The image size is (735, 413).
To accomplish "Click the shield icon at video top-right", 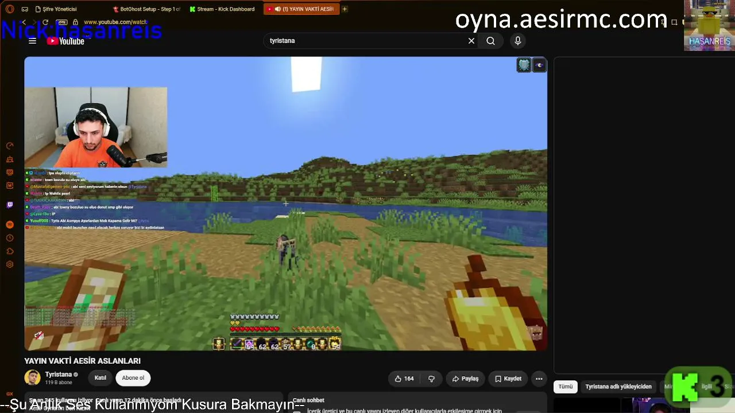I will pos(524,65).
